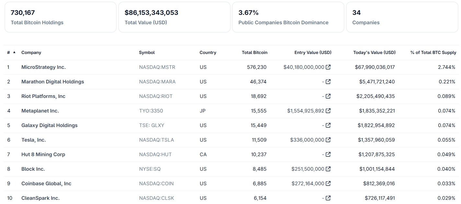Click symbol NASDAQ:CLSK
461x204 pixels.
click(x=156, y=198)
